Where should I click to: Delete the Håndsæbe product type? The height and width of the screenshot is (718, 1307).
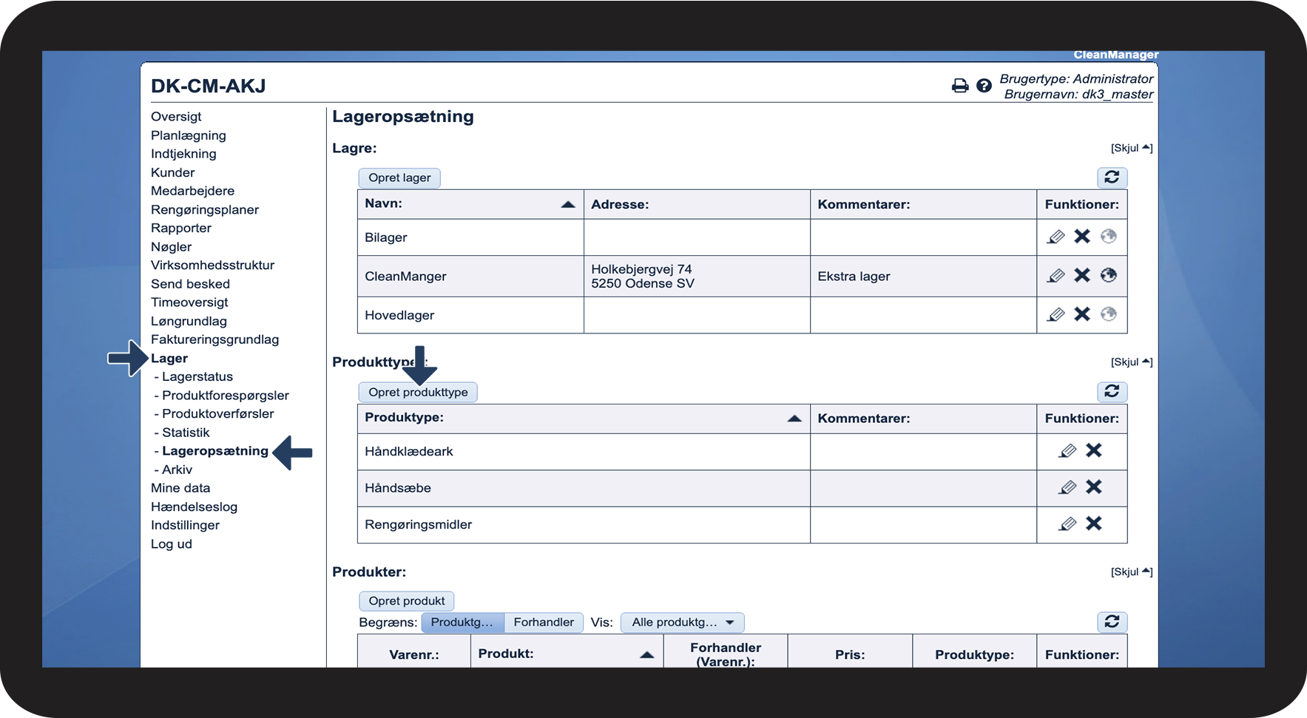point(1093,487)
